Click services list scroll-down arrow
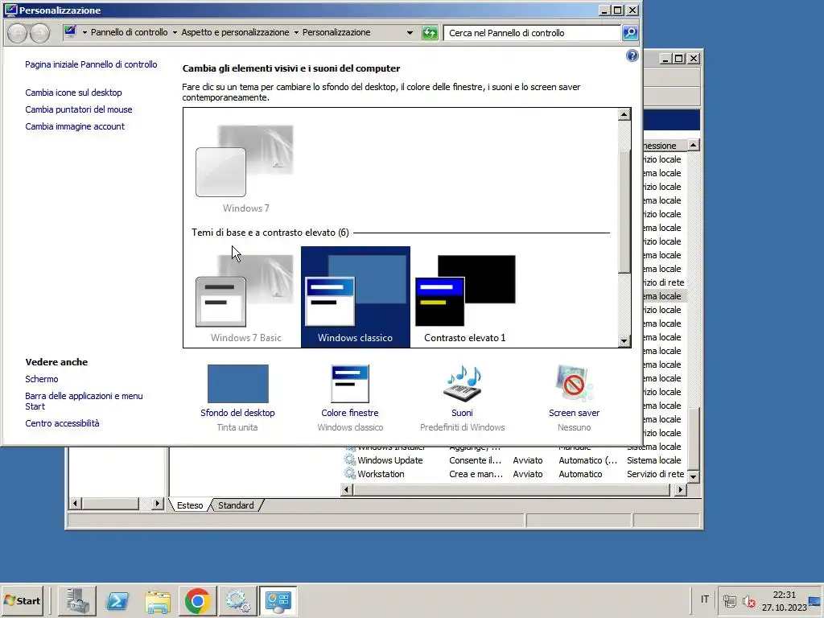The image size is (824, 618). point(693,476)
